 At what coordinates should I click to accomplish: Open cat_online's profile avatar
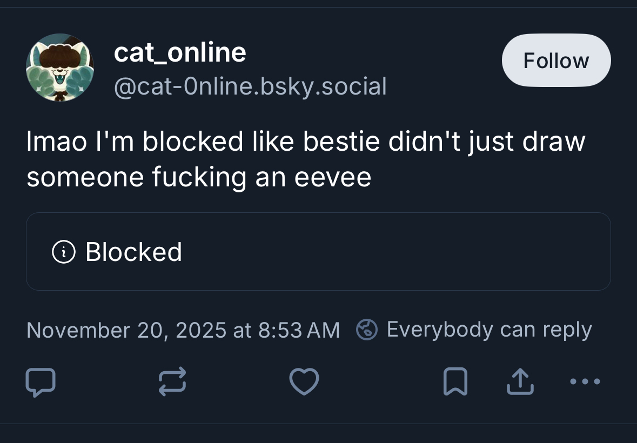(x=60, y=68)
